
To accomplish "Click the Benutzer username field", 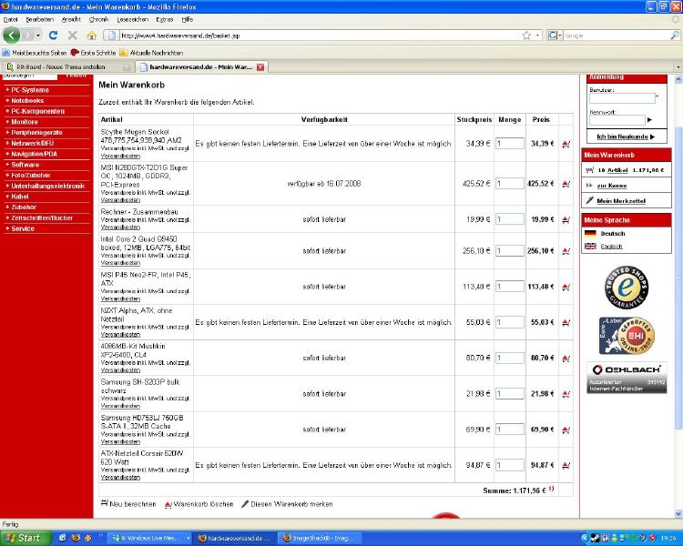I will point(622,98).
